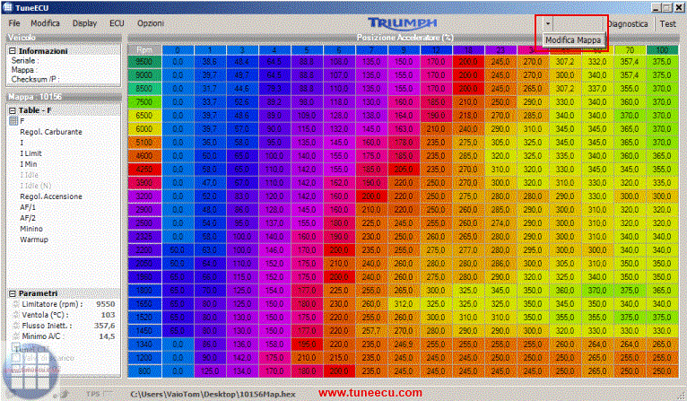The width and height of the screenshot is (687, 401).
Task: Click cell 312,0 in the 1650 row
Action: tap(404, 304)
